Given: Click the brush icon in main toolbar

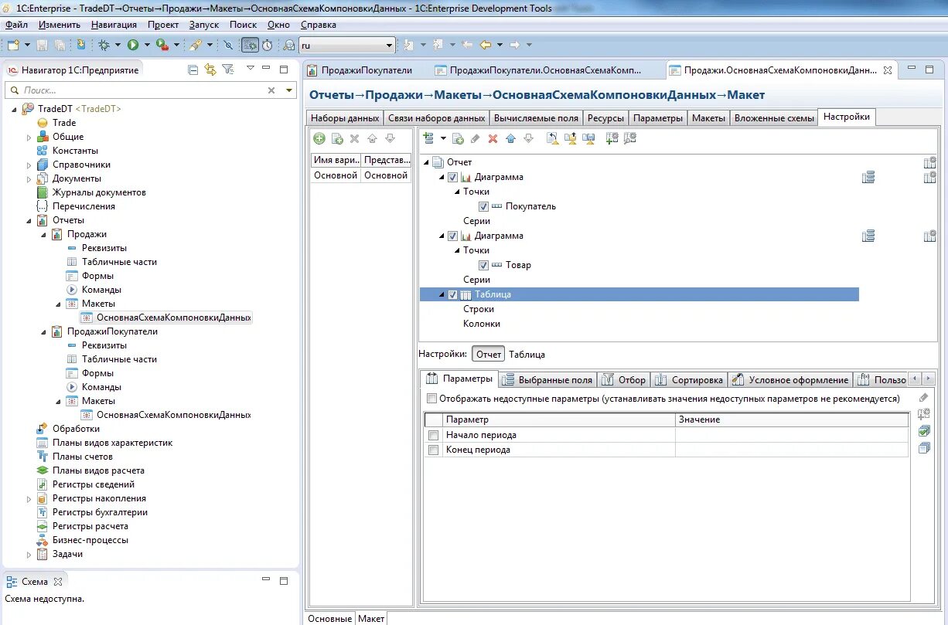Looking at the screenshot, I should point(196,45).
